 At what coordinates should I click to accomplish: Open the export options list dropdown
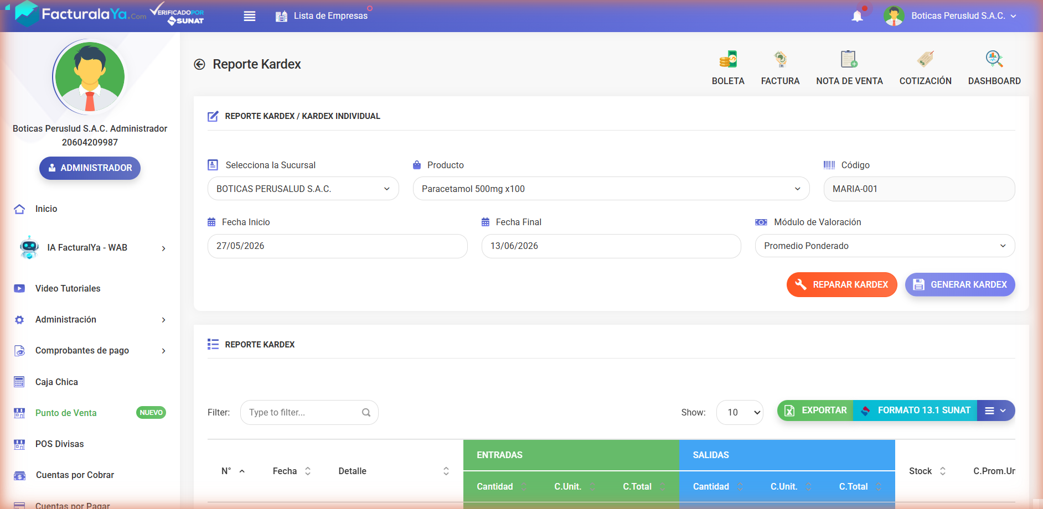tap(996, 411)
